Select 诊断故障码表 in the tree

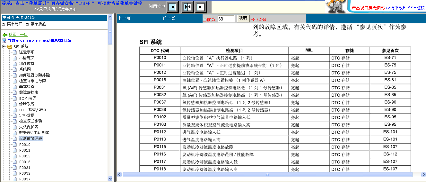click(30, 138)
